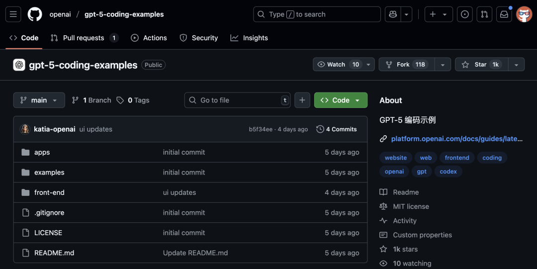Click the link chain icon in About
This screenshot has width=537, height=269.
[x=383, y=139]
